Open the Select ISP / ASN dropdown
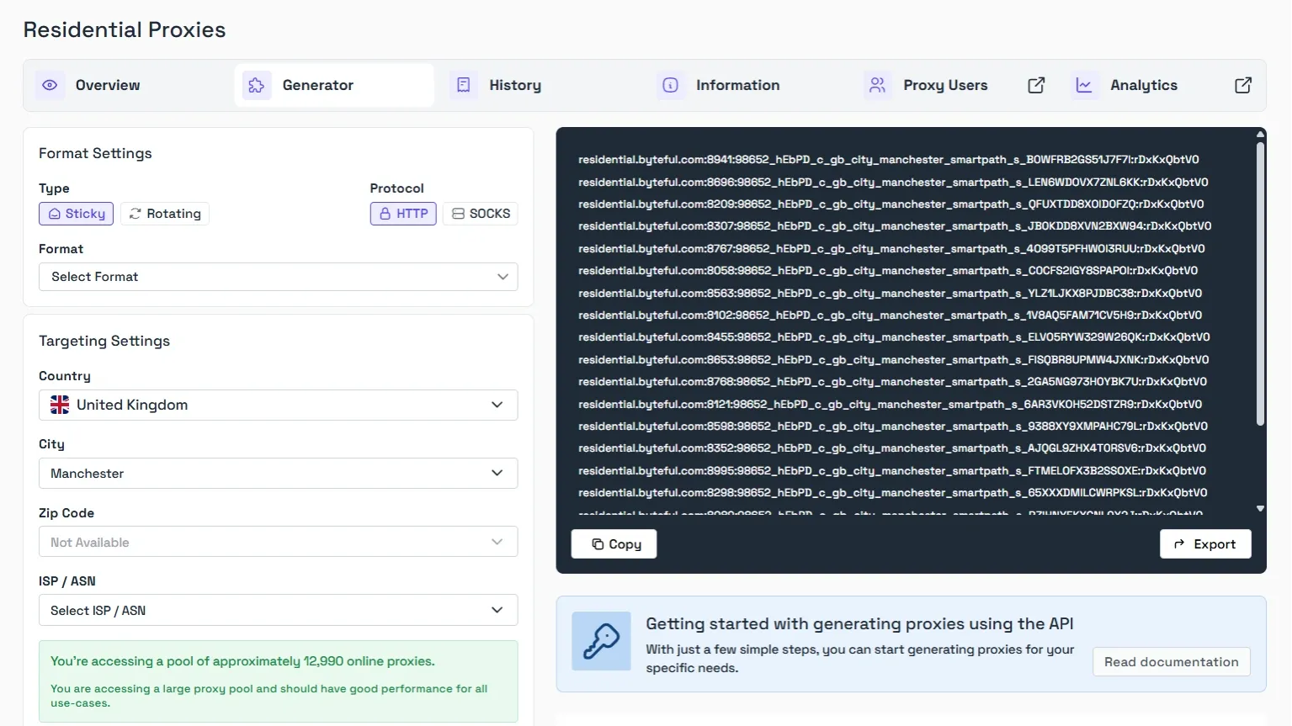 pyautogui.click(x=279, y=610)
